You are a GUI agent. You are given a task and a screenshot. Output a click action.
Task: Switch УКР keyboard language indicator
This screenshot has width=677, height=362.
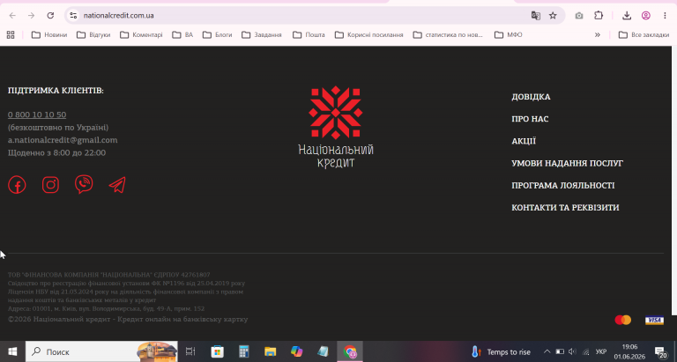point(600,351)
